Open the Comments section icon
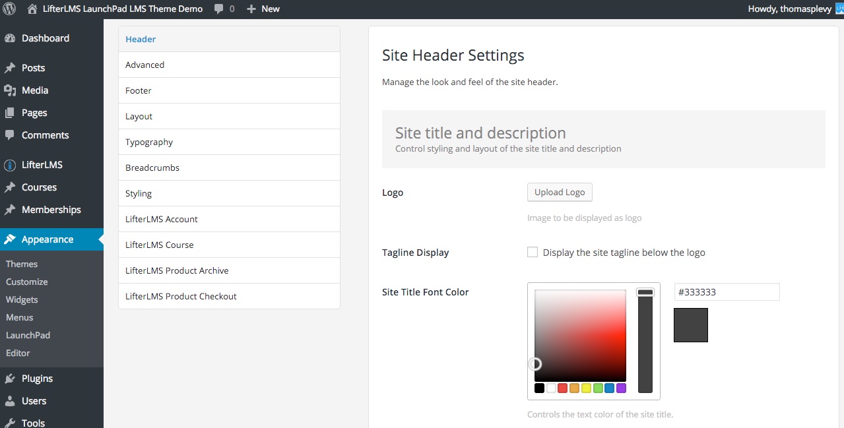The height and width of the screenshot is (428, 844). point(15,135)
